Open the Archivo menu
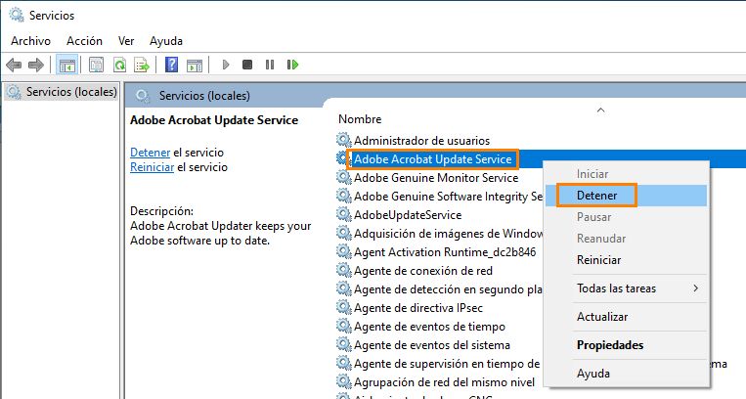746x399 pixels. (31, 41)
